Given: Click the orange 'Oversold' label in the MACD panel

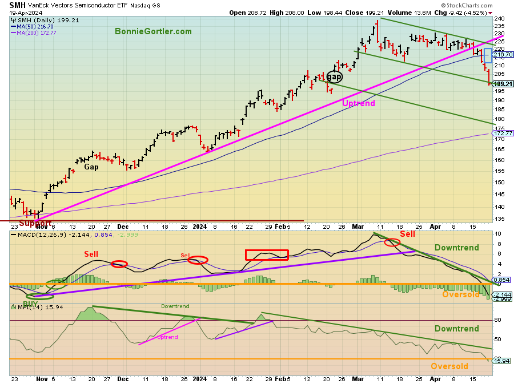Looking at the screenshot, I should point(461,294).
